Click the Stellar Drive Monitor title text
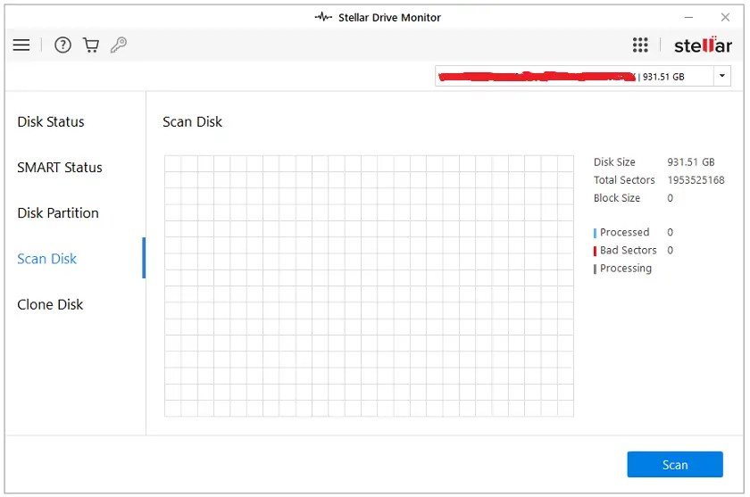Screen dimensions: 750x497 coord(389,18)
